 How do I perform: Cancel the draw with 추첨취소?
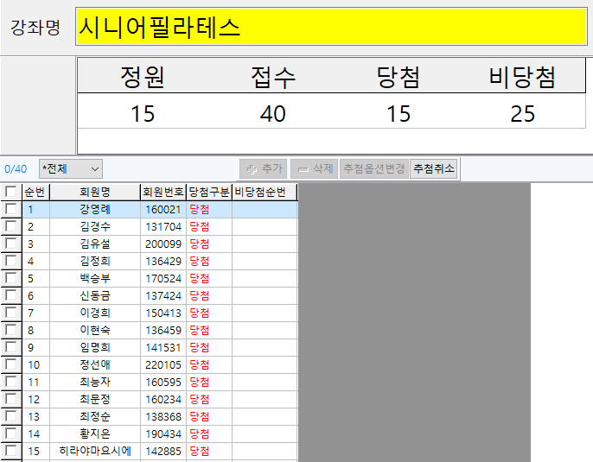(x=433, y=169)
